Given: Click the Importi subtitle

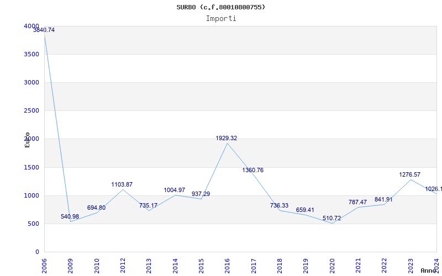Looking at the screenshot, I should pyautogui.click(x=221, y=18).
